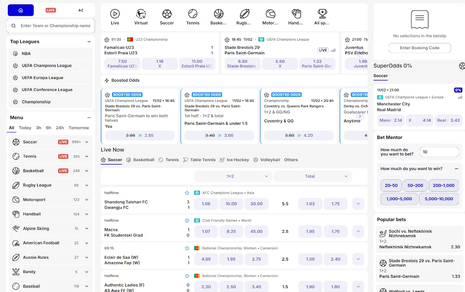Open the LIVE badge tab at top left
Screen dimensions: 465x292
(51, 10)
